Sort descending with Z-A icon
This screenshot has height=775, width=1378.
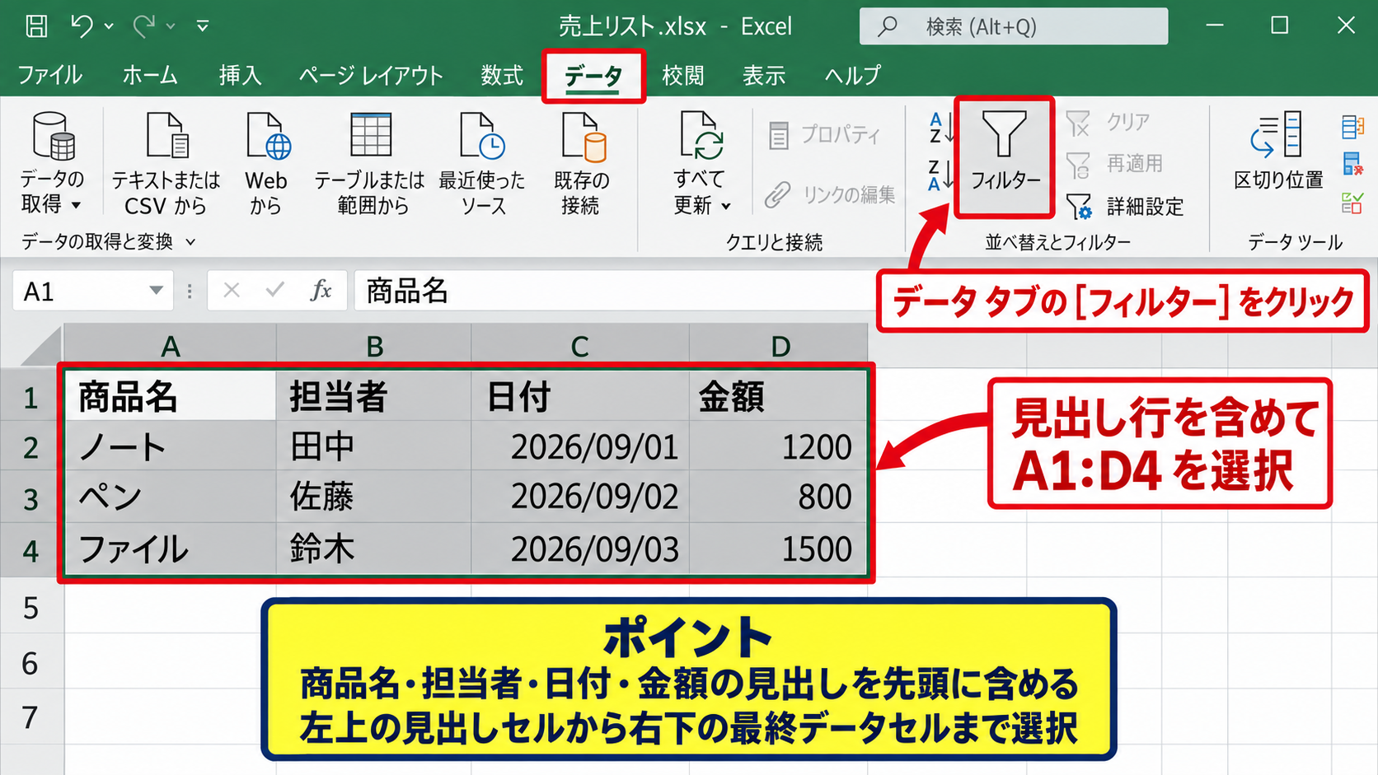click(x=941, y=175)
